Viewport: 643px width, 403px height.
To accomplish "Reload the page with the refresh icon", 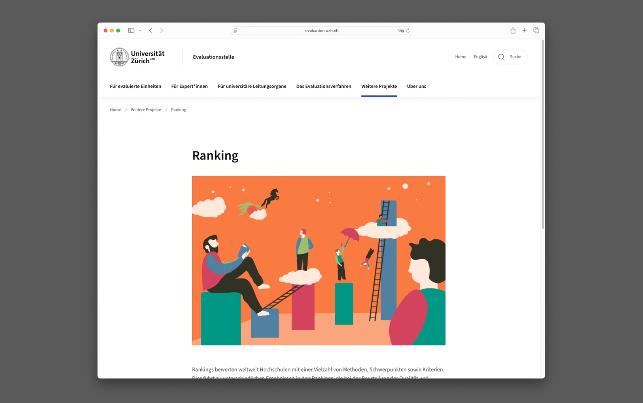I will click(408, 30).
